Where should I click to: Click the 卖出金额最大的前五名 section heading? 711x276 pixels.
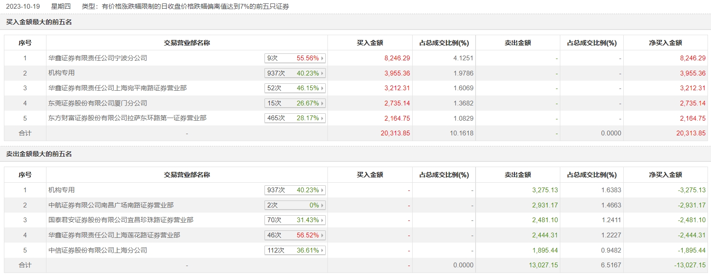tap(39, 154)
